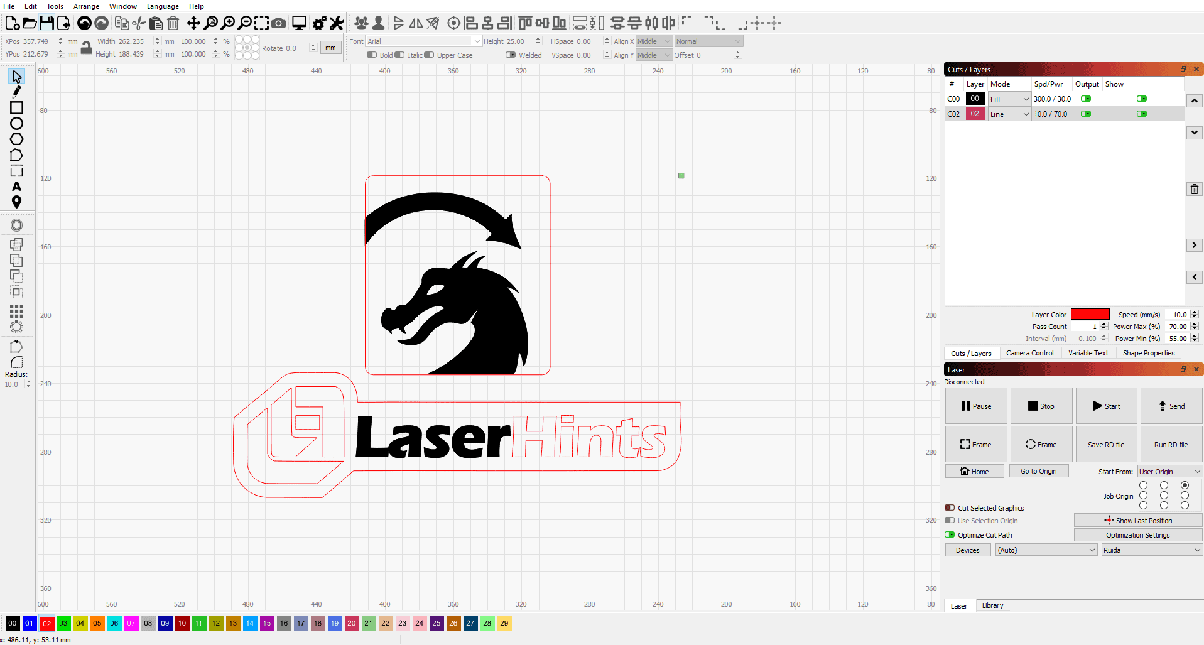Viewport: 1204px width, 645px height.
Task: Select the Text tool
Action: [x=16, y=187]
